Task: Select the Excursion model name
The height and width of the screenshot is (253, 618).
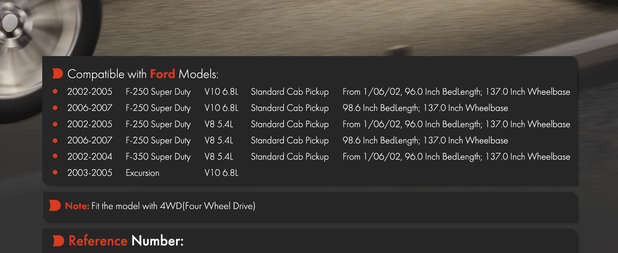Action: click(x=143, y=173)
